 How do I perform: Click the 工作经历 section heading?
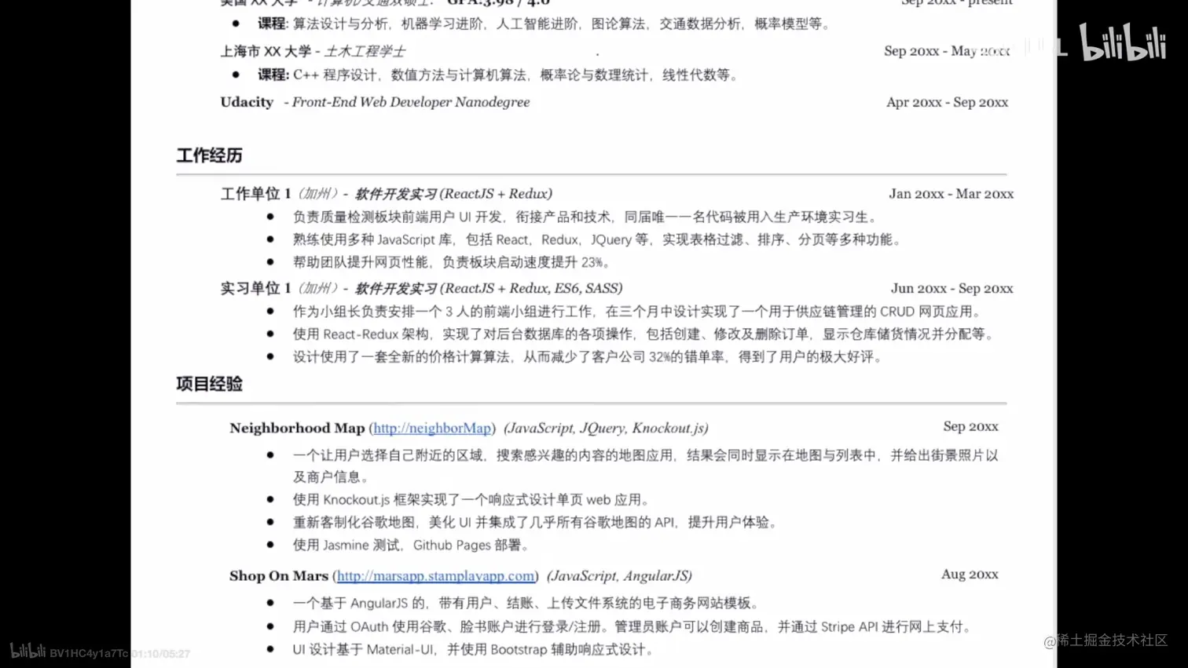[209, 155]
